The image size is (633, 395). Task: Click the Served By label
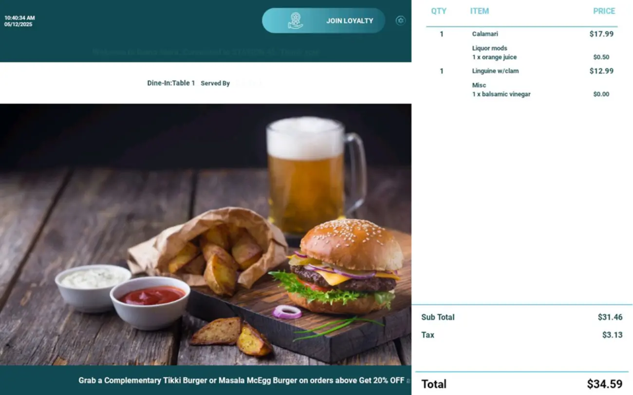(x=215, y=83)
